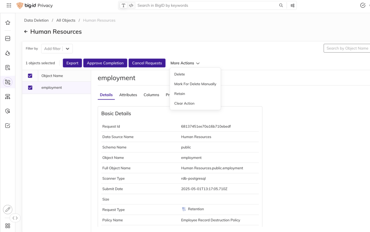Open the All Objects breadcrumb link
370x232 pixels.
click(x=66, y=21)
